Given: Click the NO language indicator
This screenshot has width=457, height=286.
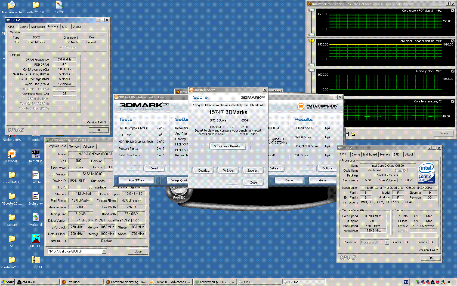Looking at the screenshot, I should pyautogui.click(x=406, y=282).
